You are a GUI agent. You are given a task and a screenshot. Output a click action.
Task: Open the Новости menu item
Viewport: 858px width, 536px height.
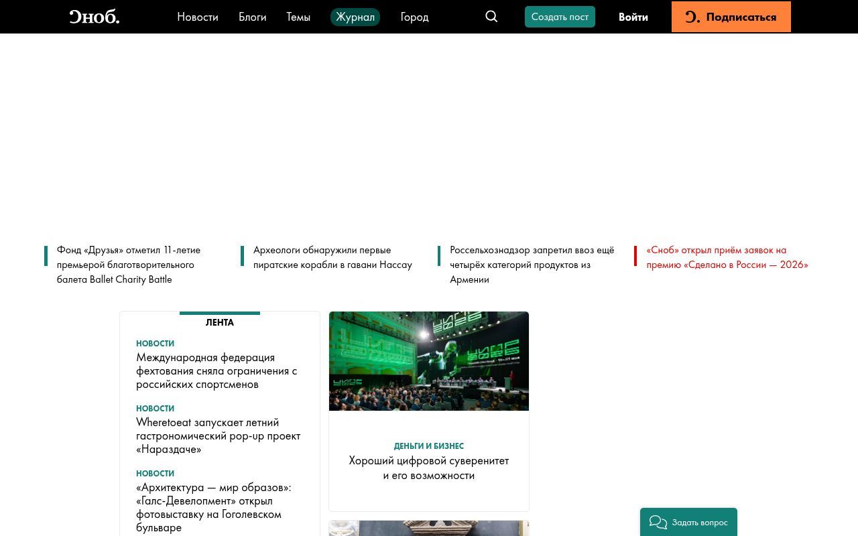click(x=198, y=17)
